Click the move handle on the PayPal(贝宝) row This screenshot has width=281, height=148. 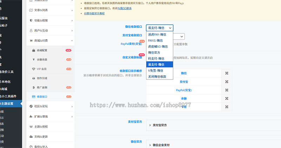coord(227,90)
